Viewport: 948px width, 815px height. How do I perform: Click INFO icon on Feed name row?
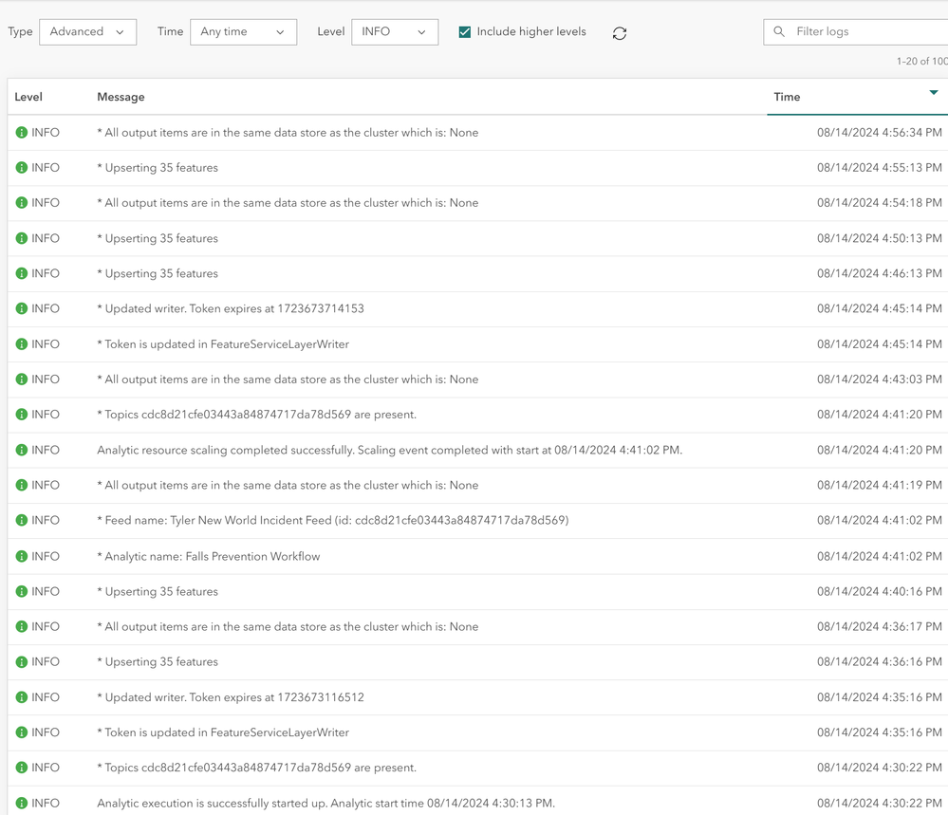tap(22, 521)
